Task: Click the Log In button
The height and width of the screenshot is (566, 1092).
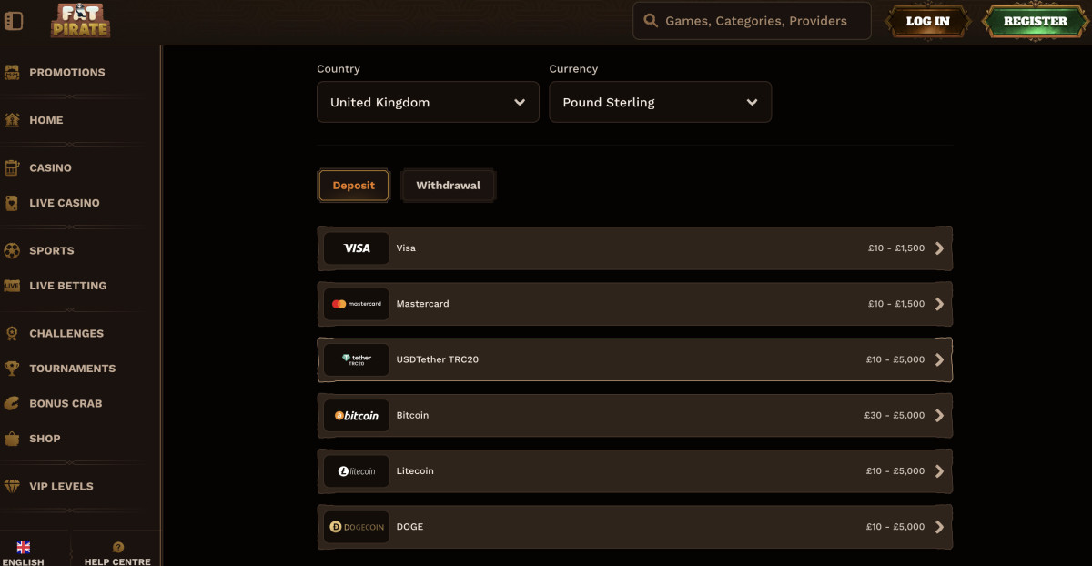Action: 927,21
